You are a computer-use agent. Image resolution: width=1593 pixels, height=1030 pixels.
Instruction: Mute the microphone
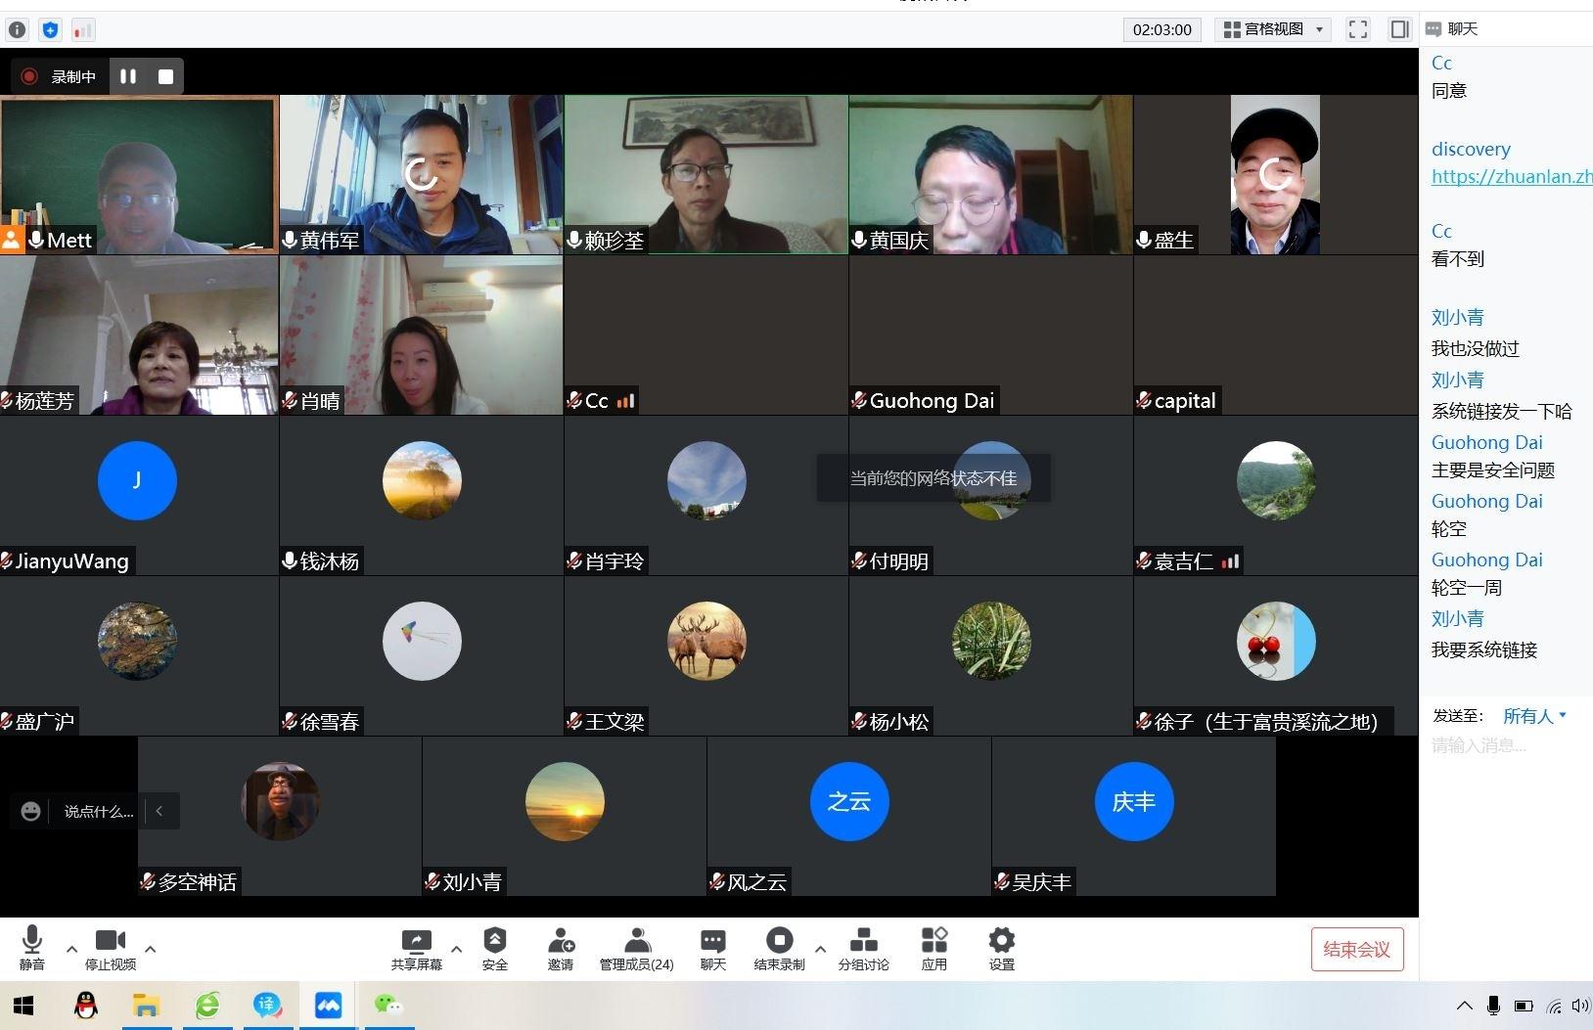[x=32, y=941]
